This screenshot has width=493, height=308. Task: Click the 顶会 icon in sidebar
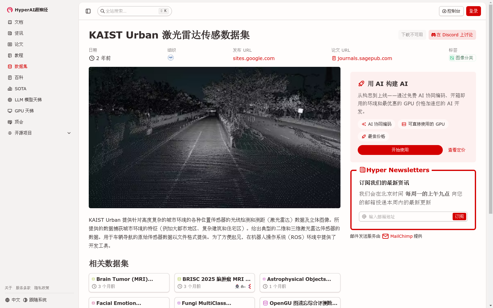[10, 122]
